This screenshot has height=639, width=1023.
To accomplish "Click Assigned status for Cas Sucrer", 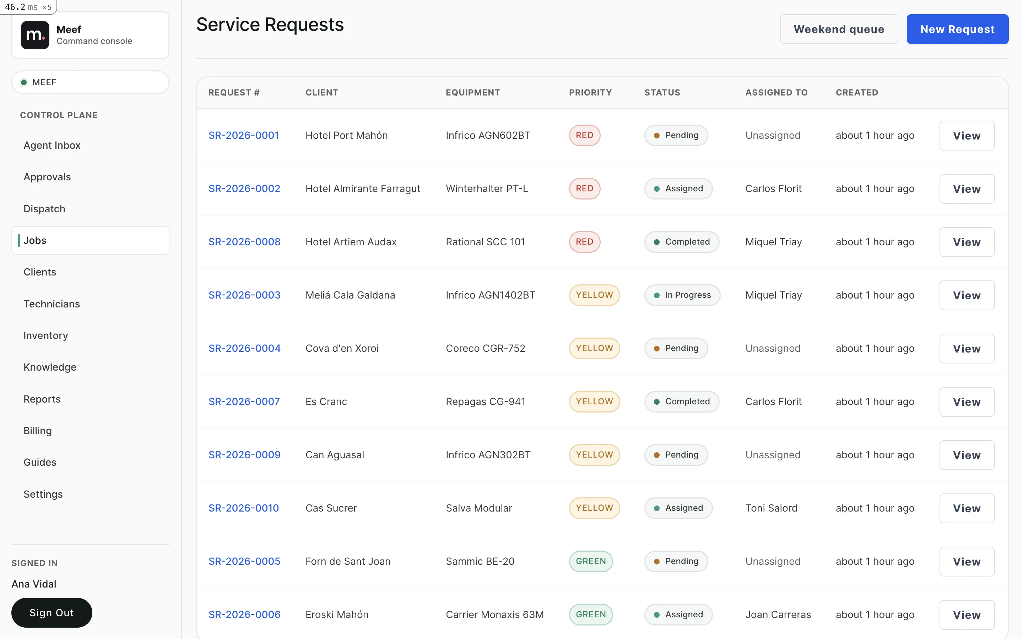I will pos(678,508).
